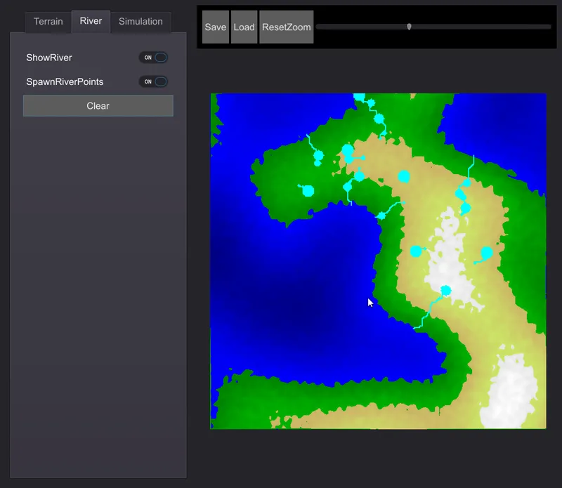The width and height of the screenshot is (562, 488).
Task: Toggle the ShowRiver switch off
Action: [153, 58]
